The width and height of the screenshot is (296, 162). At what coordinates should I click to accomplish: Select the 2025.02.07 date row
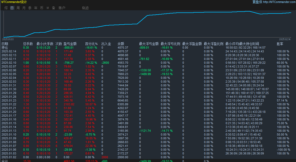click(9, 66)
